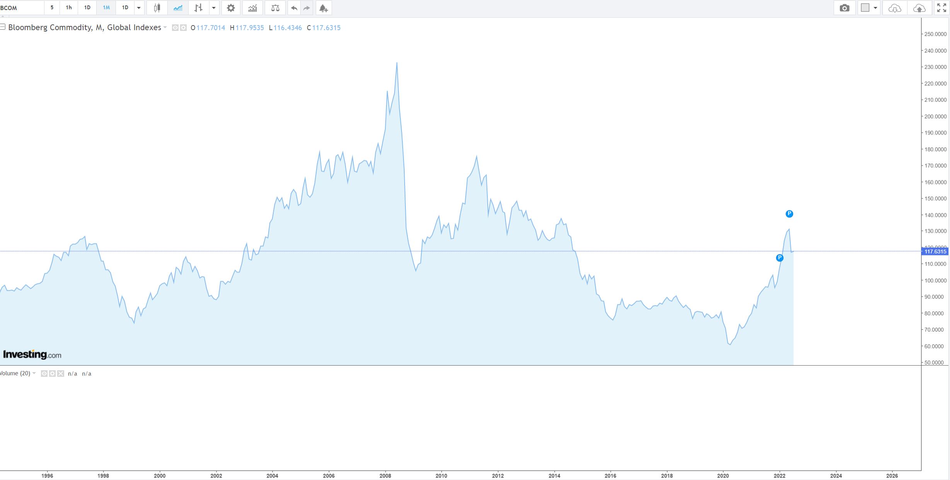The height and width of the screenshot is (480, 950).
Task: Select the 5 minute interval
Action: point(52,8)
